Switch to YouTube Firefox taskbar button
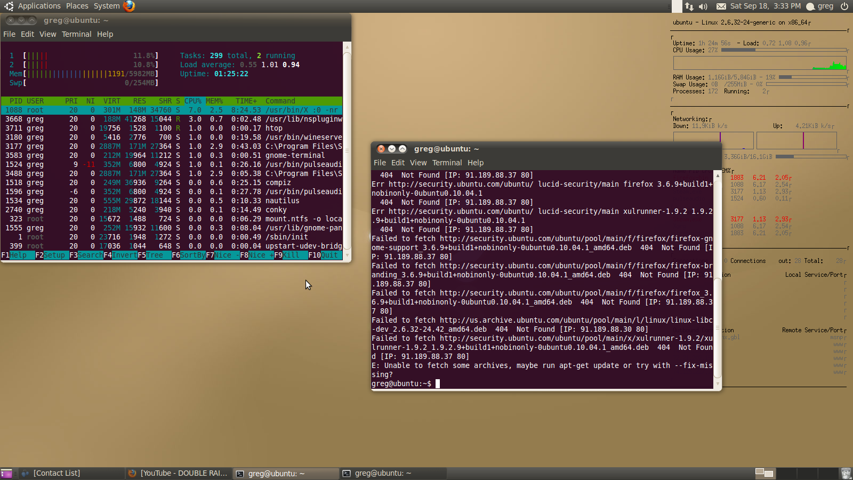Viewport: 853px width, 480px height. (179, 473)
